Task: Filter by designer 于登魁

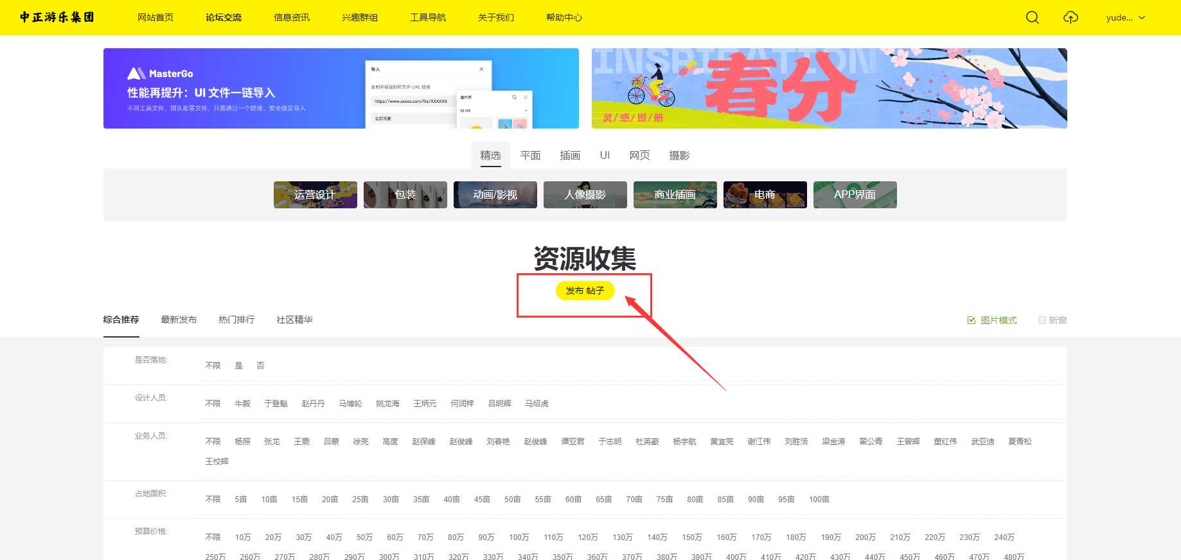Action: pos(276,403)
